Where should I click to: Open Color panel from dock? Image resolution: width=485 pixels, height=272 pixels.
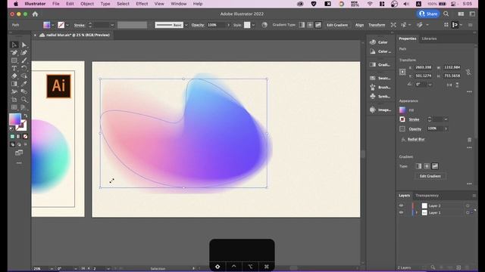(x=380, y=42)
